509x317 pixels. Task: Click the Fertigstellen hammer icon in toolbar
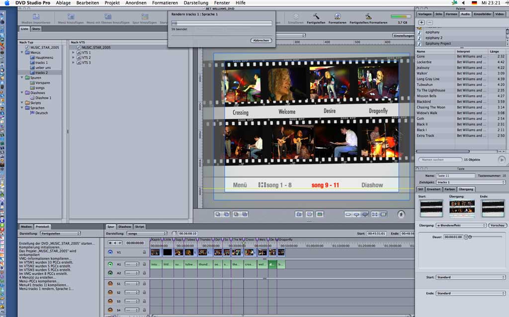point(316,17)
